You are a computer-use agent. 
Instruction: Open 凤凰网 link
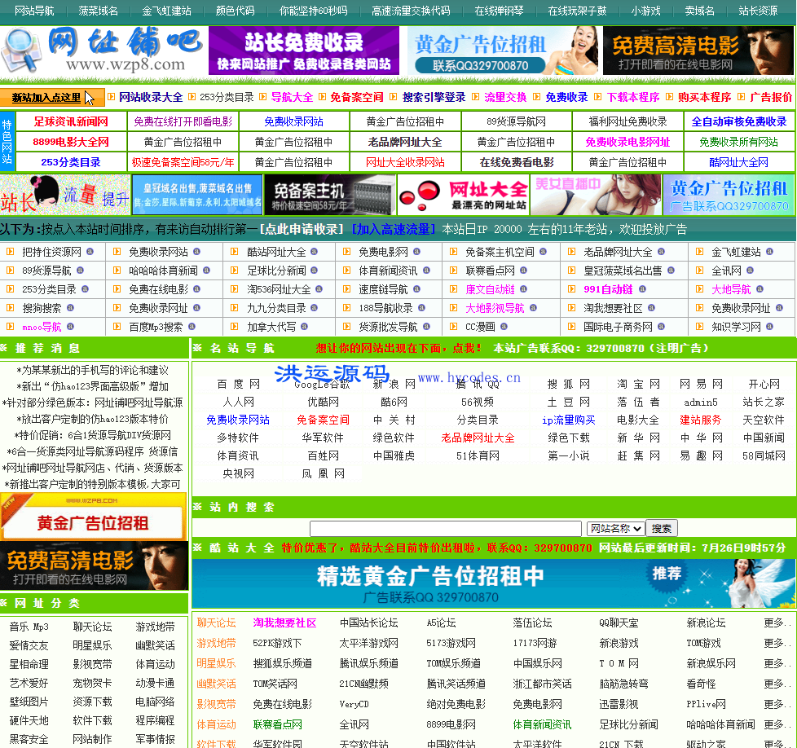[x=323, y=473]
